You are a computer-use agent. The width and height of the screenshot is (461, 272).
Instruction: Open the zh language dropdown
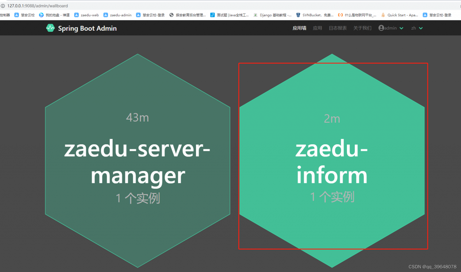[417, 28]
